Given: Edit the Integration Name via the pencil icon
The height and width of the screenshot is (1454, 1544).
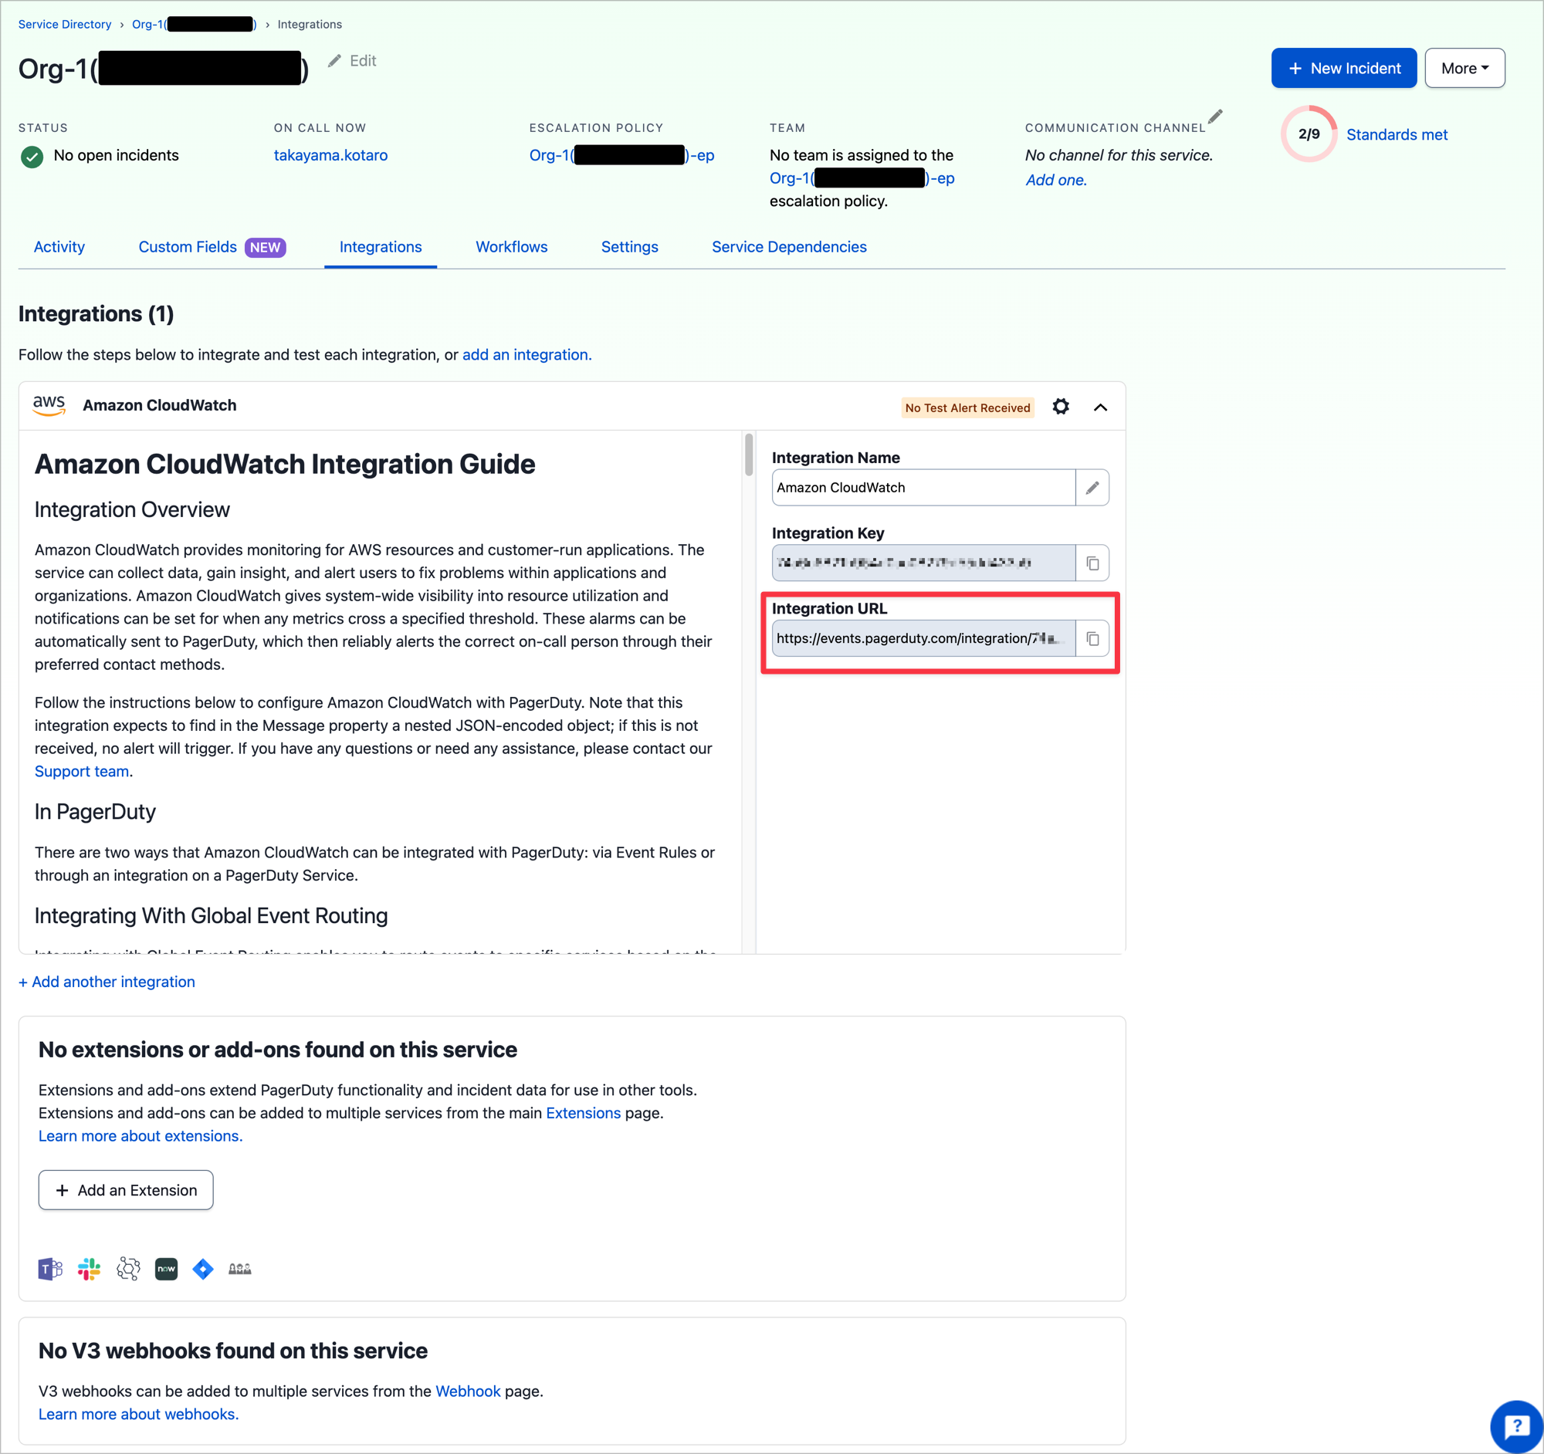Looking at the screenshot, I should [1092, 489].
